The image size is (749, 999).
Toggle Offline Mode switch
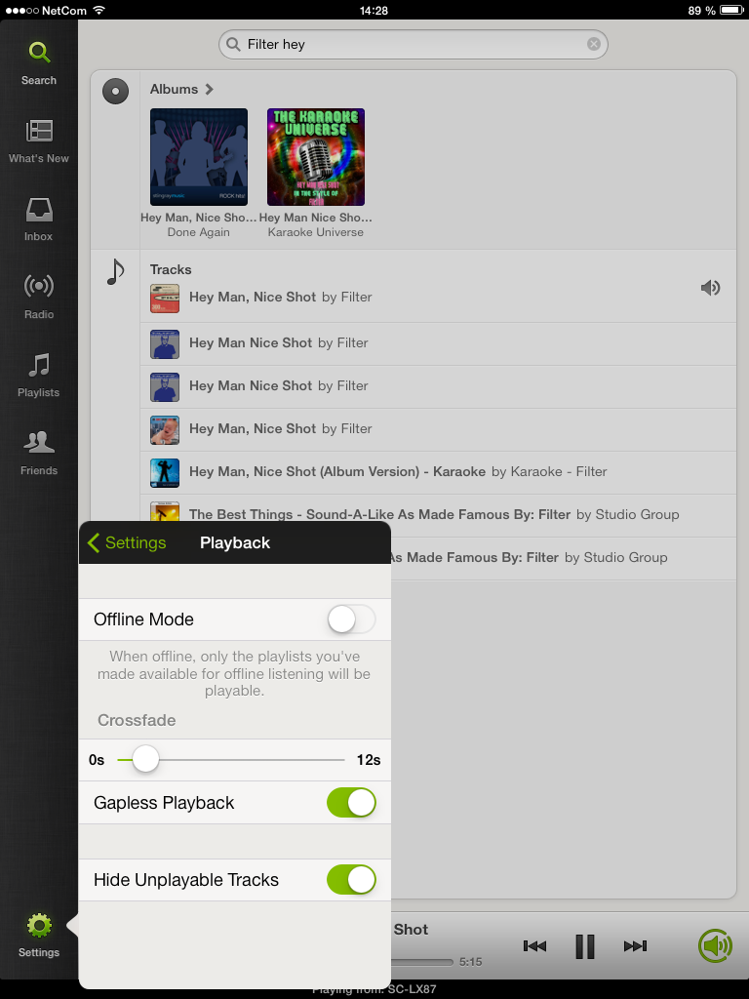click(351, 619)
